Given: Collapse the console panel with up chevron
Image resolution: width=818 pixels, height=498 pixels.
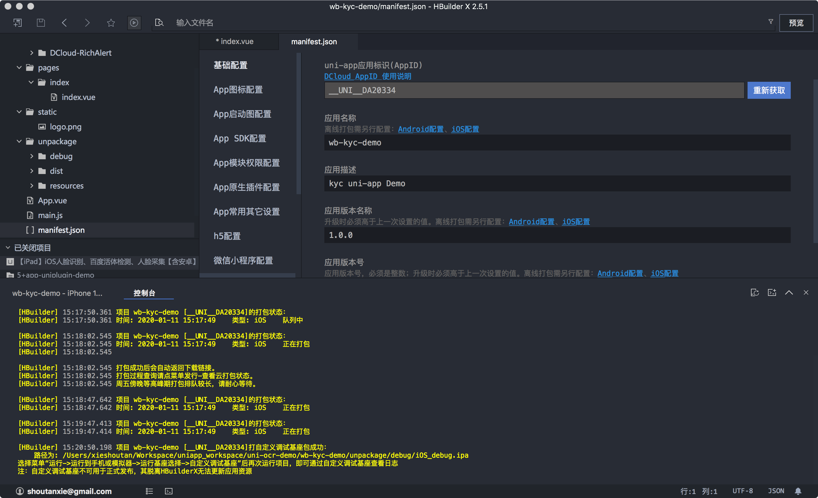Looking at the screenshot, I should (x=789, y=293).
